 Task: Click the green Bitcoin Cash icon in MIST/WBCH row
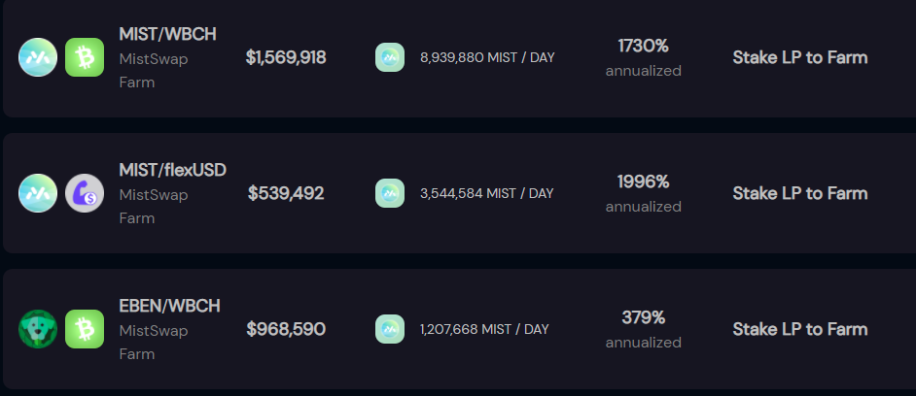tap(85, 57)
